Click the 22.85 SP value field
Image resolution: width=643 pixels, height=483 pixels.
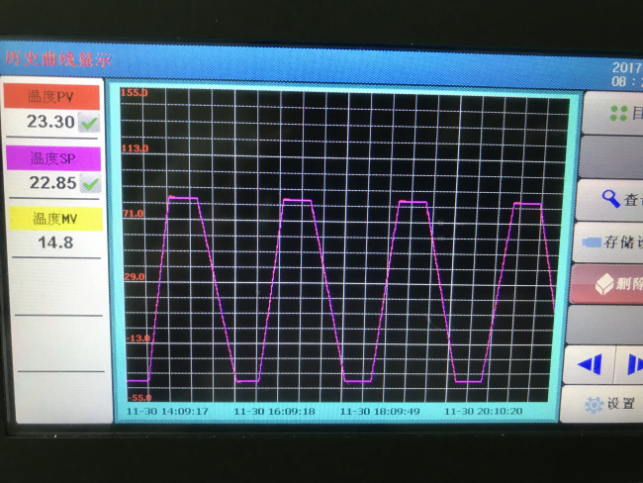pos(46,183)
